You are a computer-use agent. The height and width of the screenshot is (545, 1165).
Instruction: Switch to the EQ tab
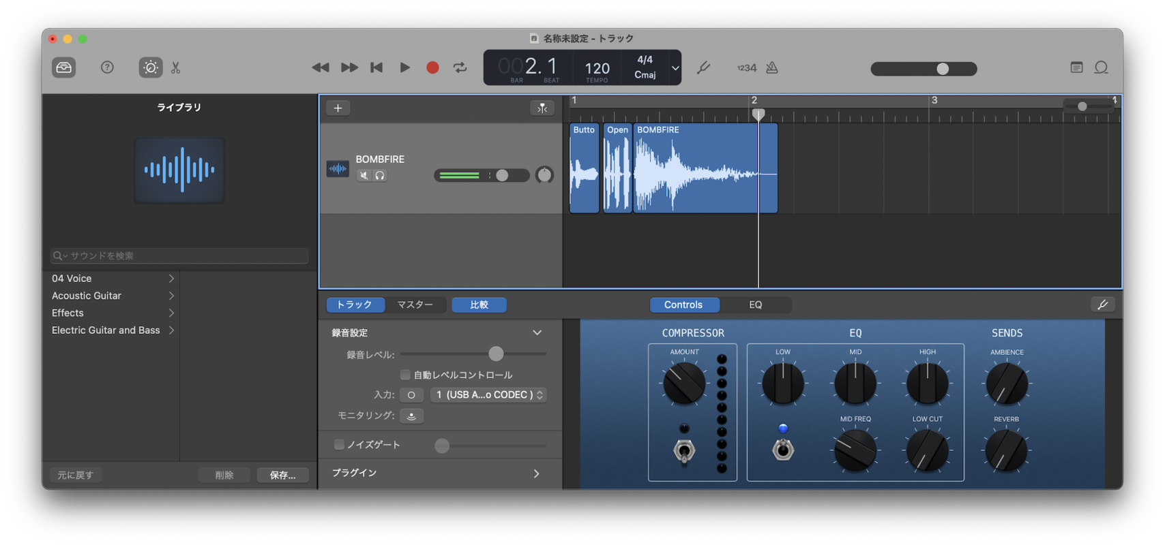click(755, 305)
